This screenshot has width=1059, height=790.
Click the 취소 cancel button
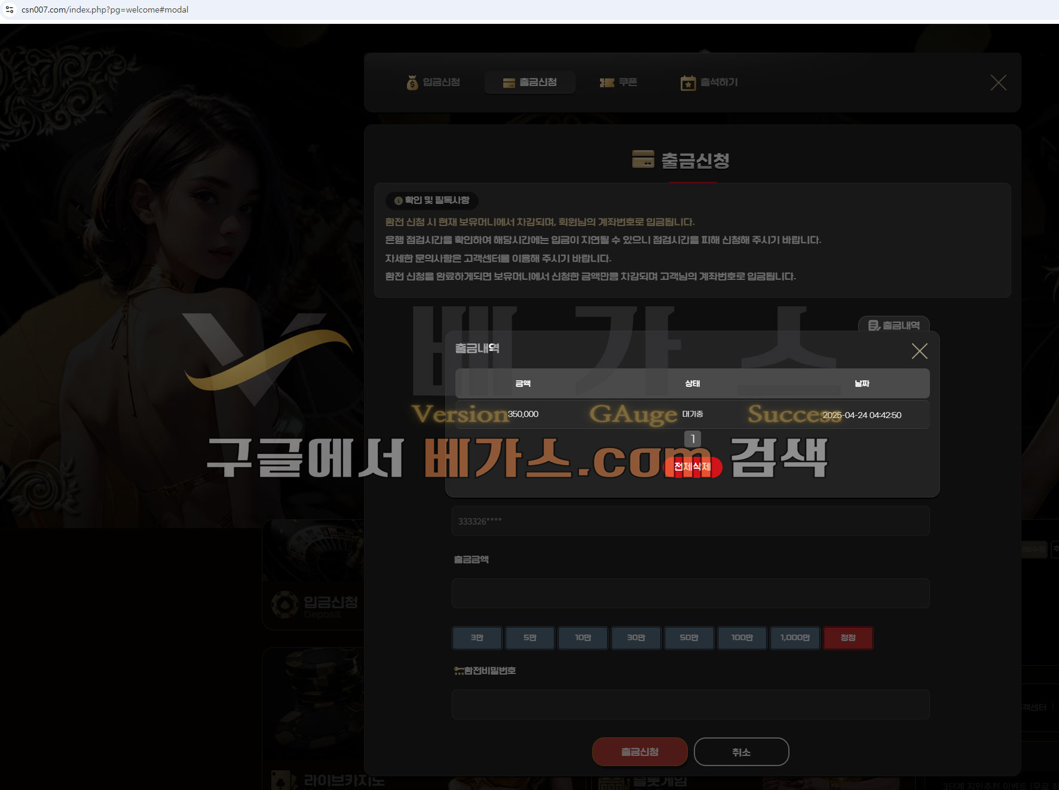coord(741,752)
